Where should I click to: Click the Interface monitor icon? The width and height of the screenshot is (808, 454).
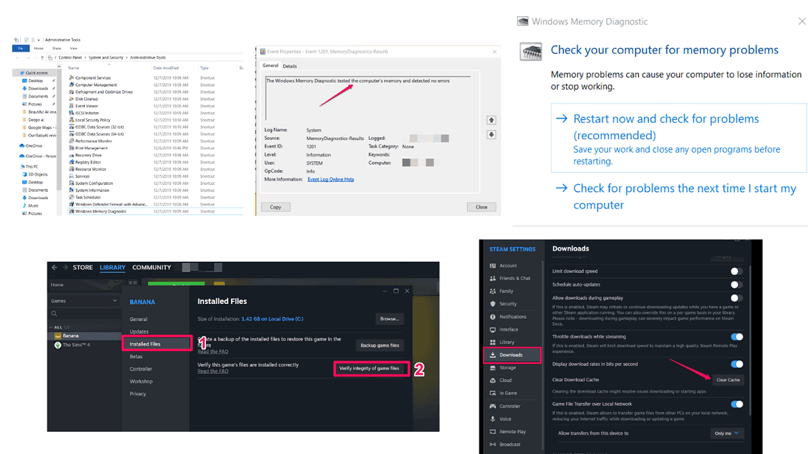pyautogui.click(x=493, y=330)
